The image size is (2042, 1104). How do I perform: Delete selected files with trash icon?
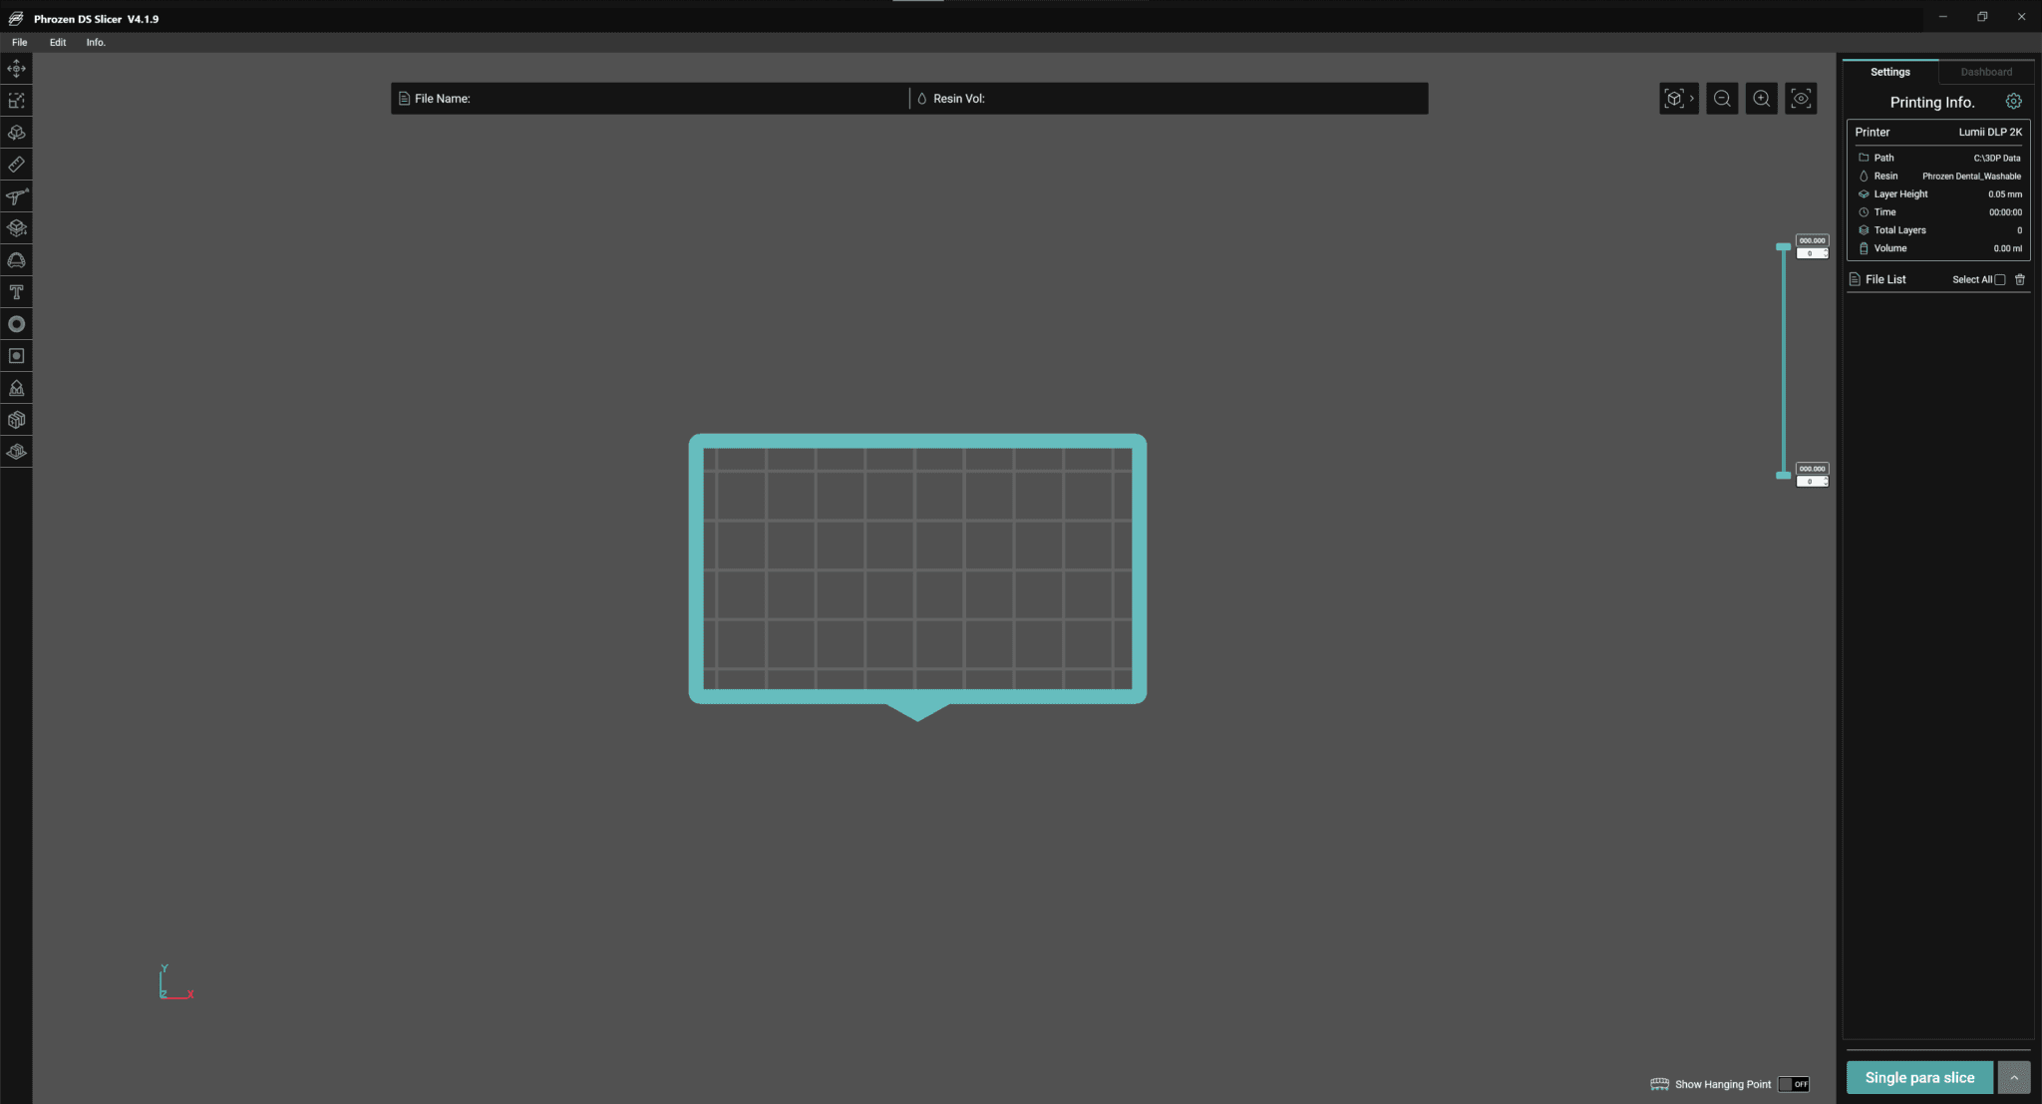2020,279
